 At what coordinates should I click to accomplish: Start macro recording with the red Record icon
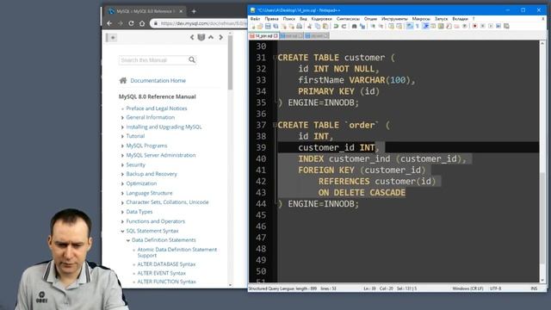(474, 26)
